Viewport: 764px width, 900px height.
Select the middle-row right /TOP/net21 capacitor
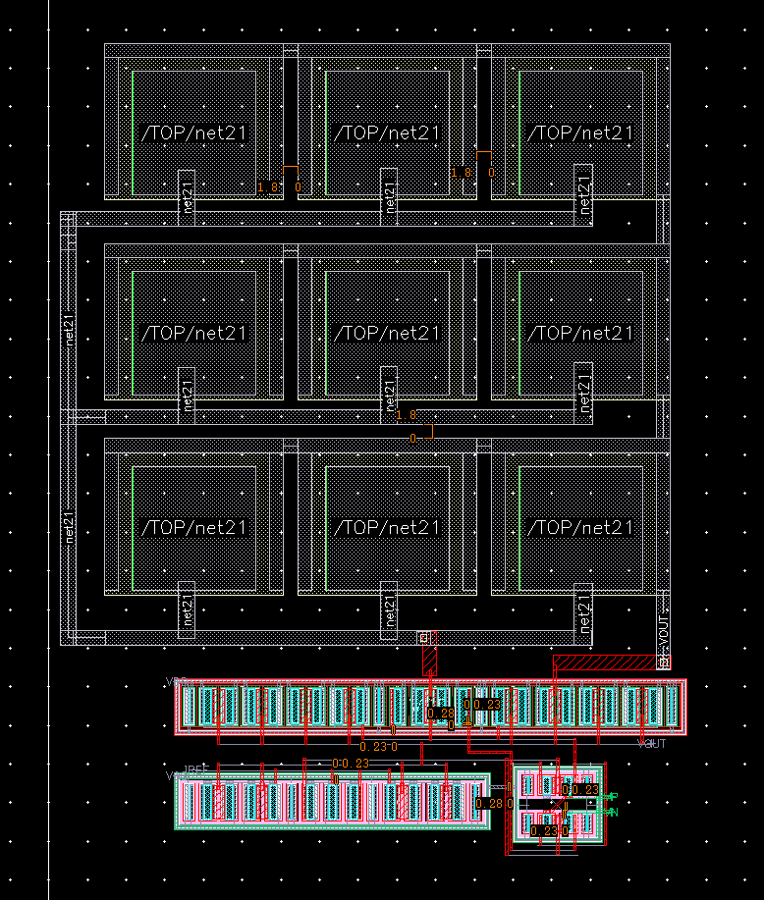[580, 322]
